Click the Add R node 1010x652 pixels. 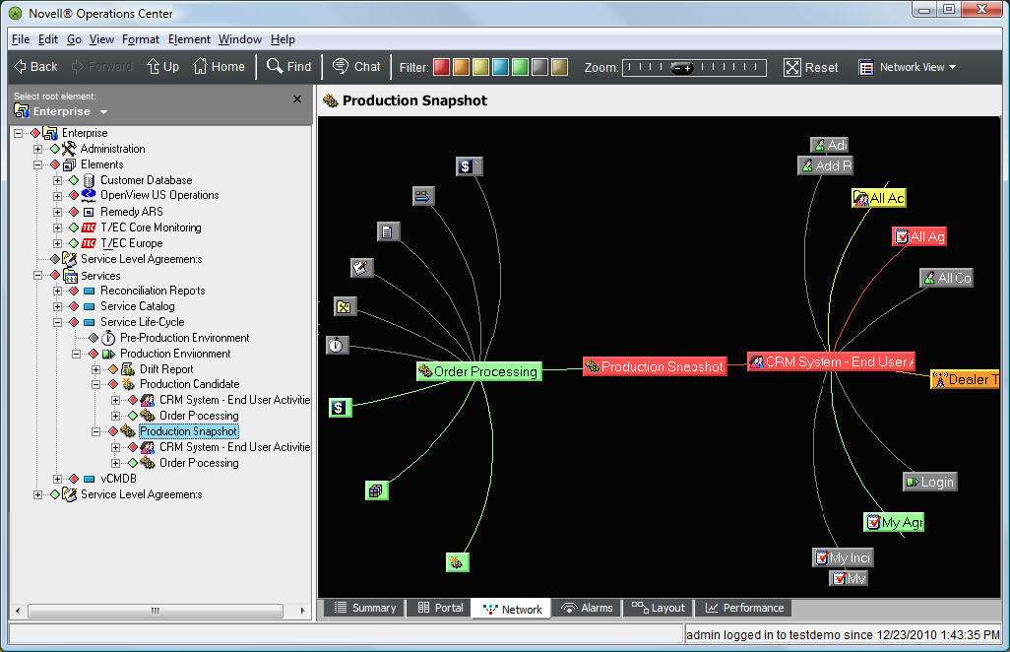pos(825,165)
